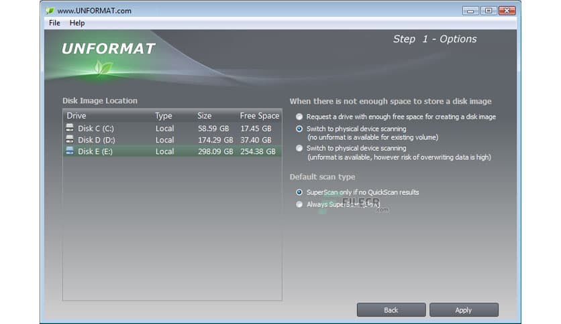Screen dimensions: 561x324
Task: Click the Back button
Action: coord(391,310)
